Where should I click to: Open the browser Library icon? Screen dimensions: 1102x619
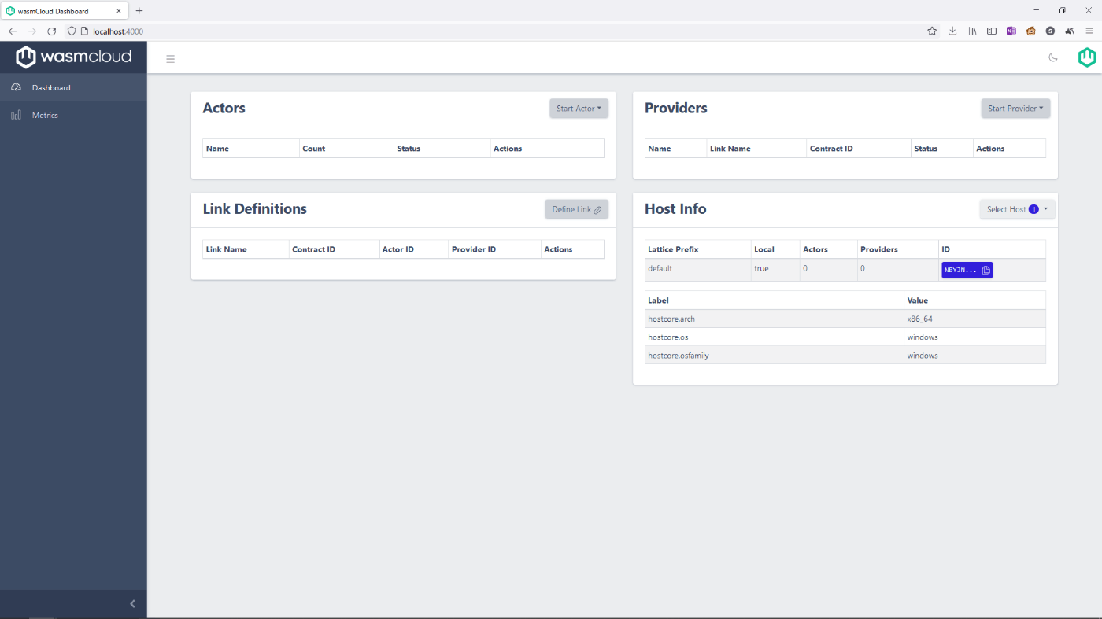click(973, 31)
